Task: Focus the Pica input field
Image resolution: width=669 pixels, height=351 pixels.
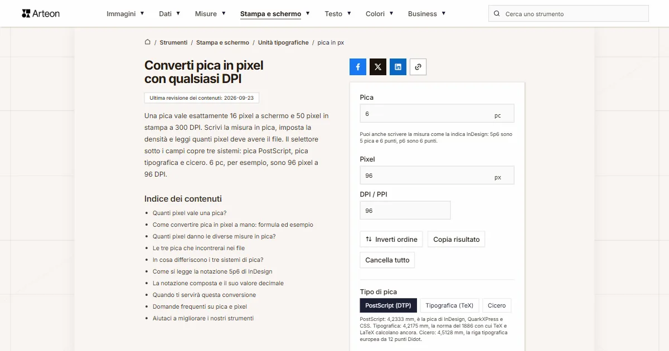Action: [x=437, y=114]
